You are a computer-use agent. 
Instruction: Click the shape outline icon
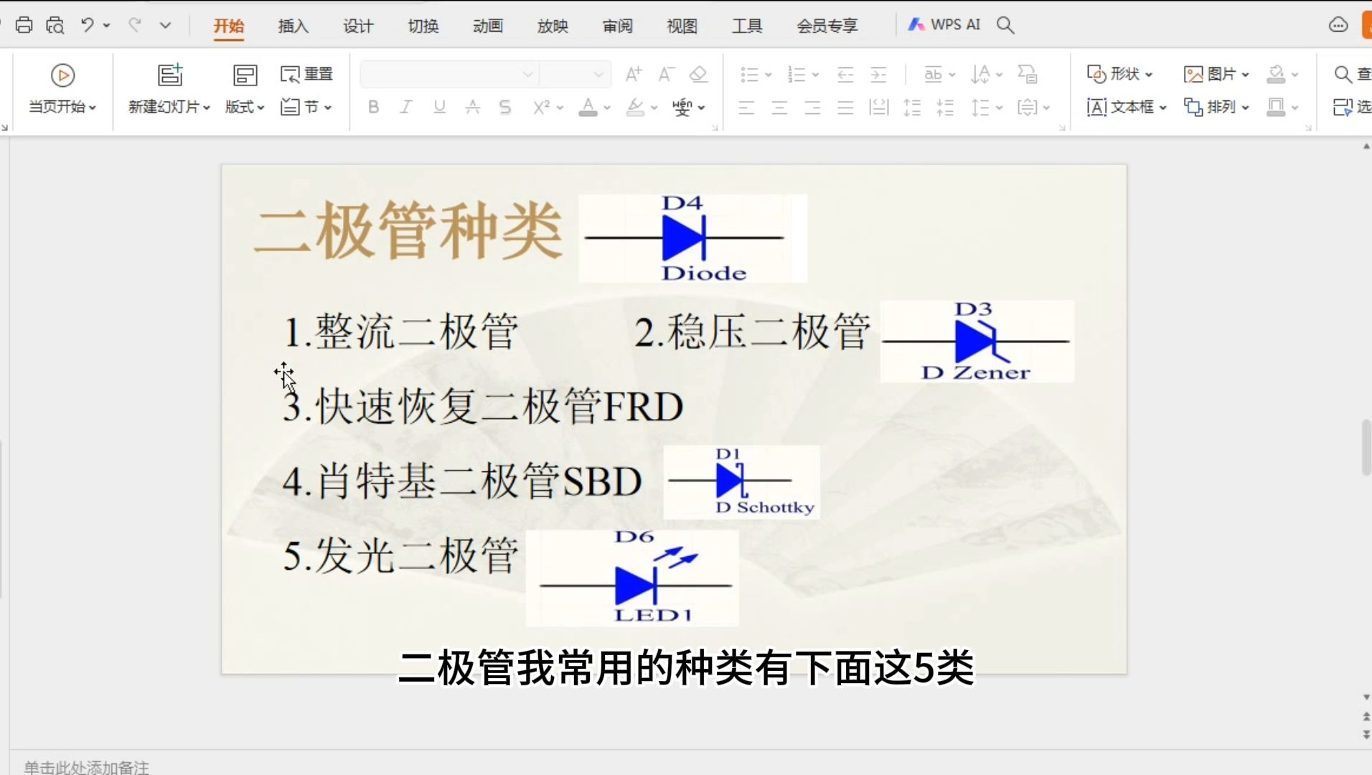pyautogui.click(x=1276, y=107)
